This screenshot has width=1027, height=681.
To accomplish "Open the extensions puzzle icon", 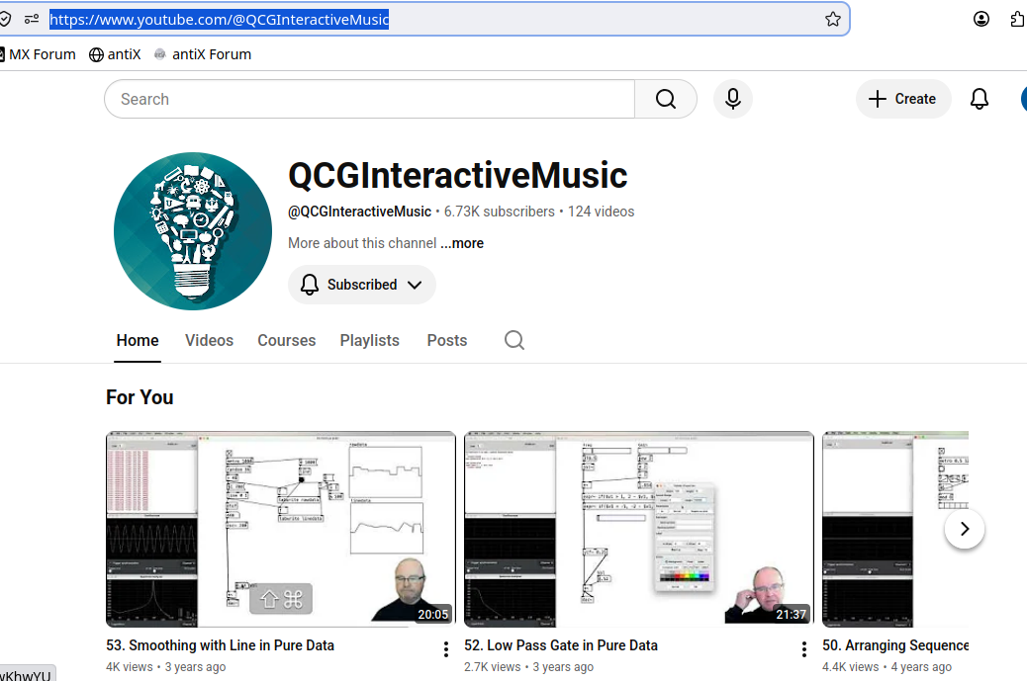I will (x=1018, y=19).
